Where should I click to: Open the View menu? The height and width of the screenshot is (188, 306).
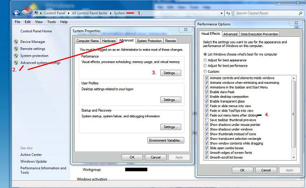(39, 22)
